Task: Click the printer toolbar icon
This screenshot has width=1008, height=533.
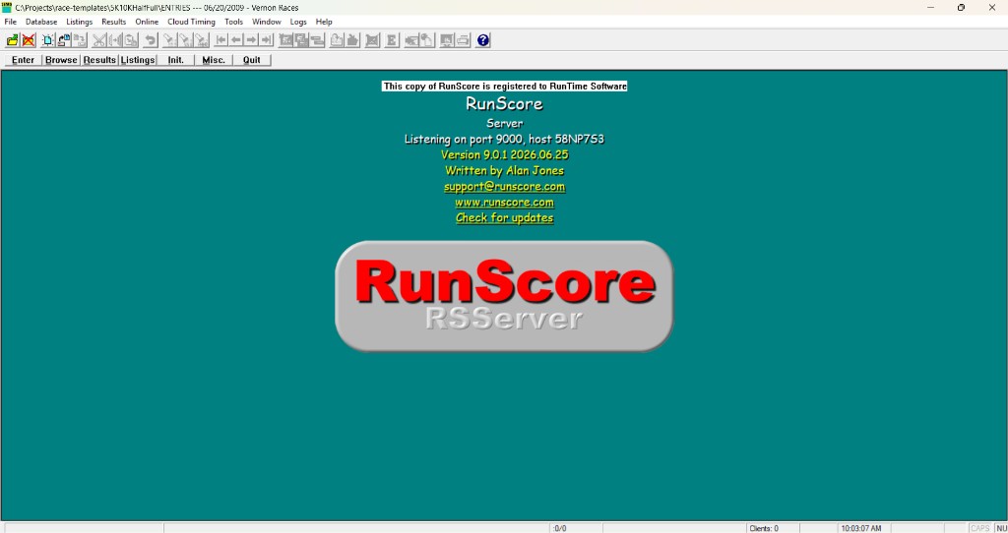Action: 463,40
